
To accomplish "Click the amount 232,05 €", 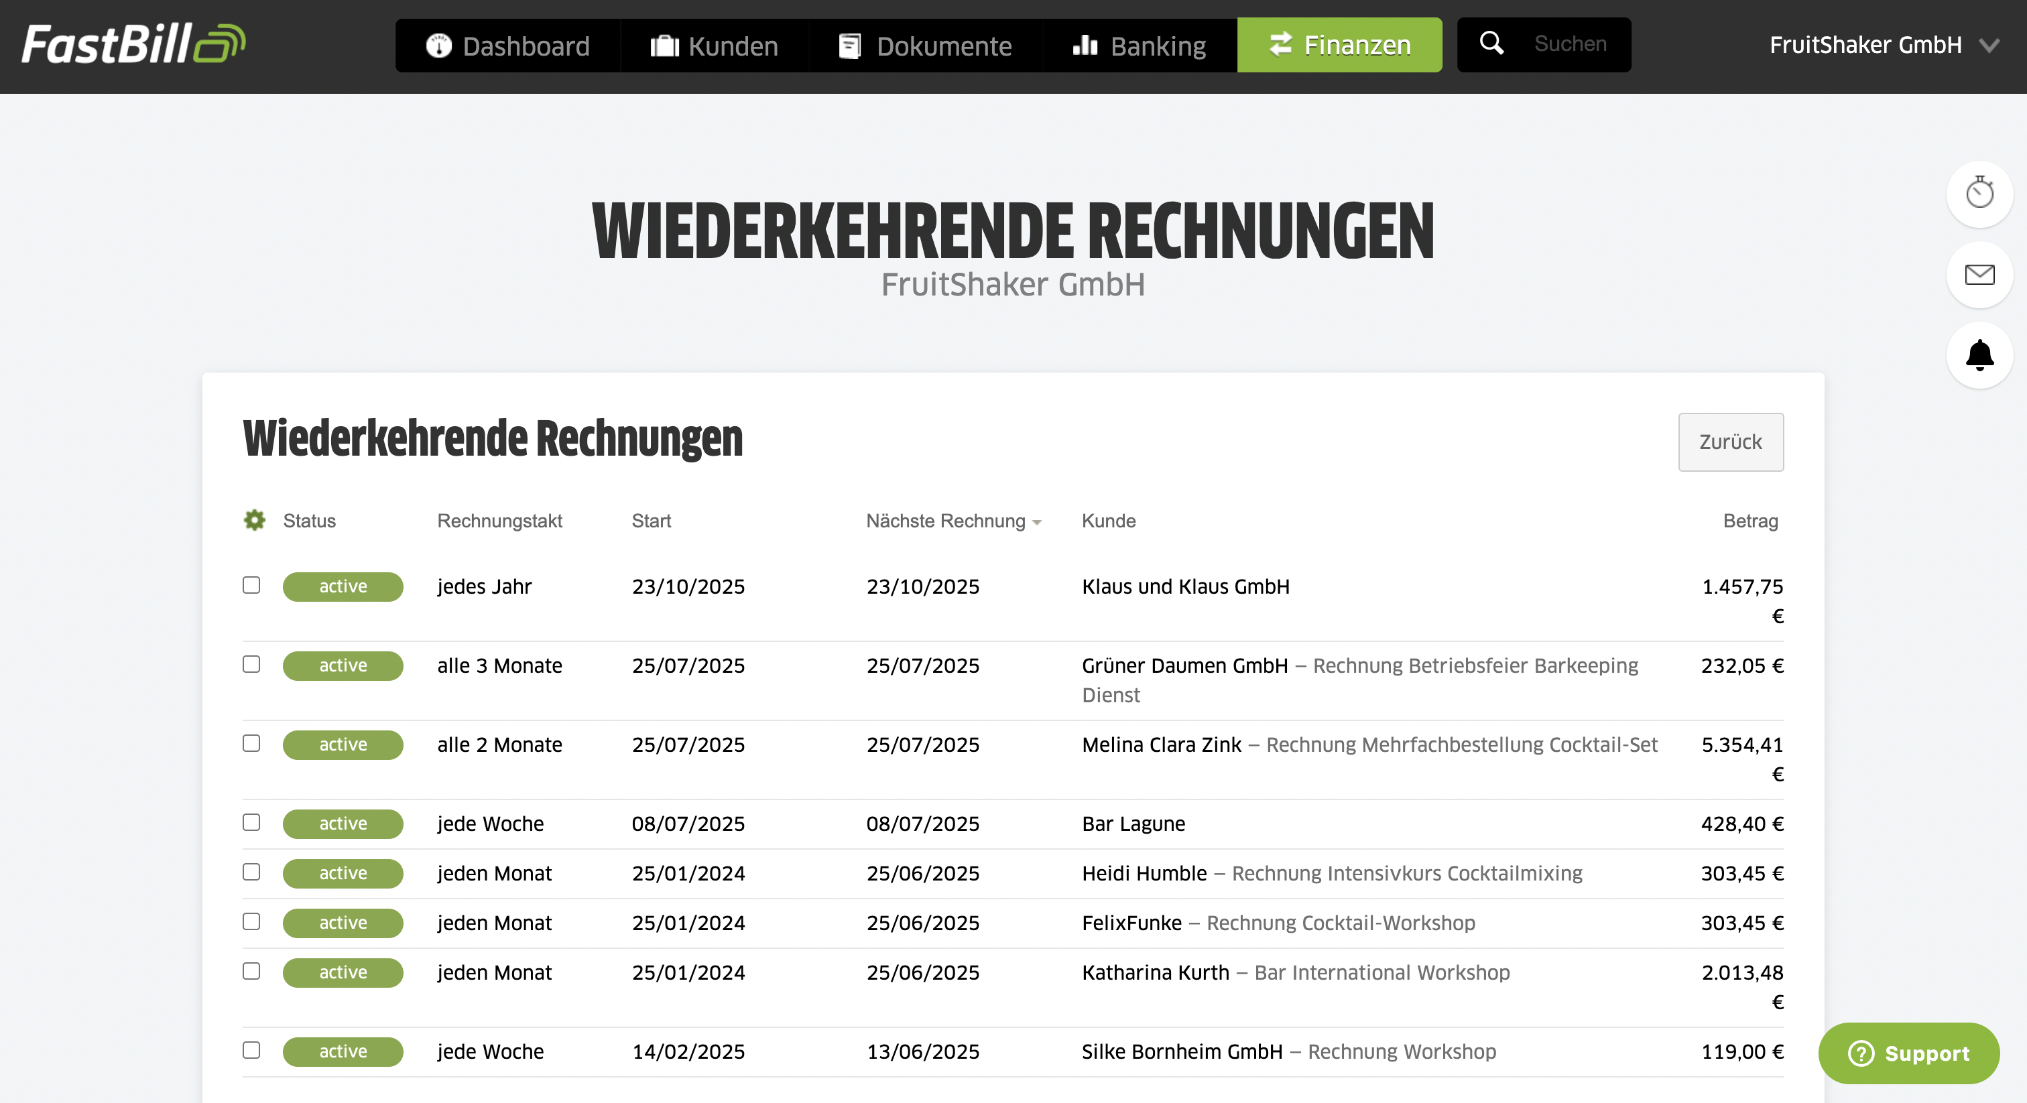I will click(x=1742, y=665).
